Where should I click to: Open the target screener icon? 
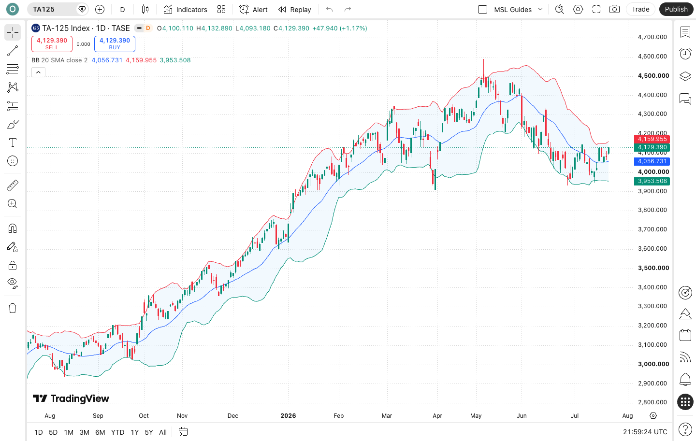coord(685,292)
